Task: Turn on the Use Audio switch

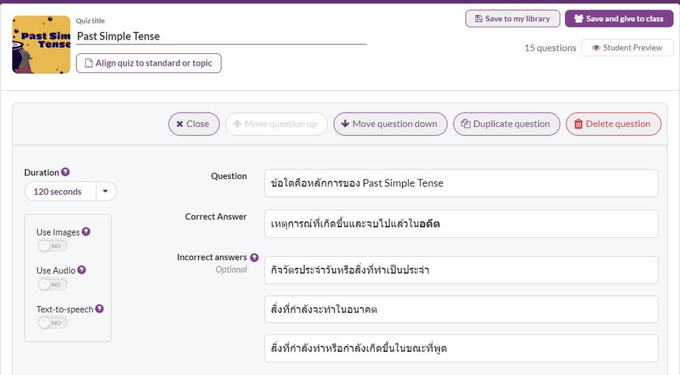Action: click(53, 285)
